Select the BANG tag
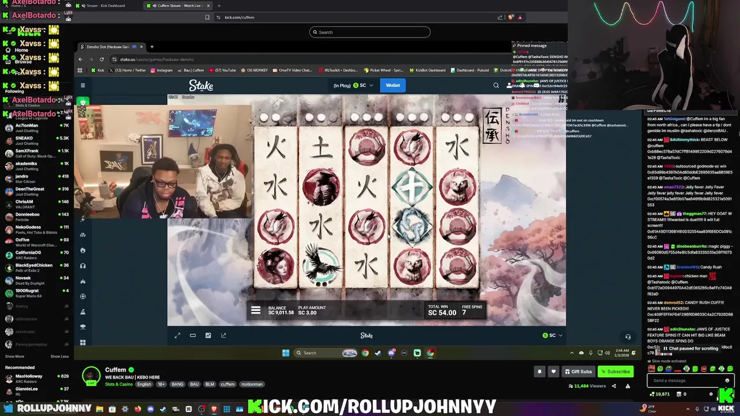The width and height of the screenshot is (740, 416). [177, 384]
